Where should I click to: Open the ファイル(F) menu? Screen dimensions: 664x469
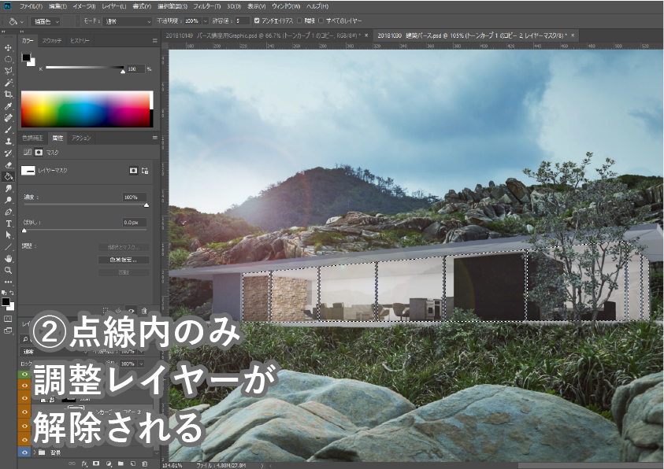(x=32, y=6)
